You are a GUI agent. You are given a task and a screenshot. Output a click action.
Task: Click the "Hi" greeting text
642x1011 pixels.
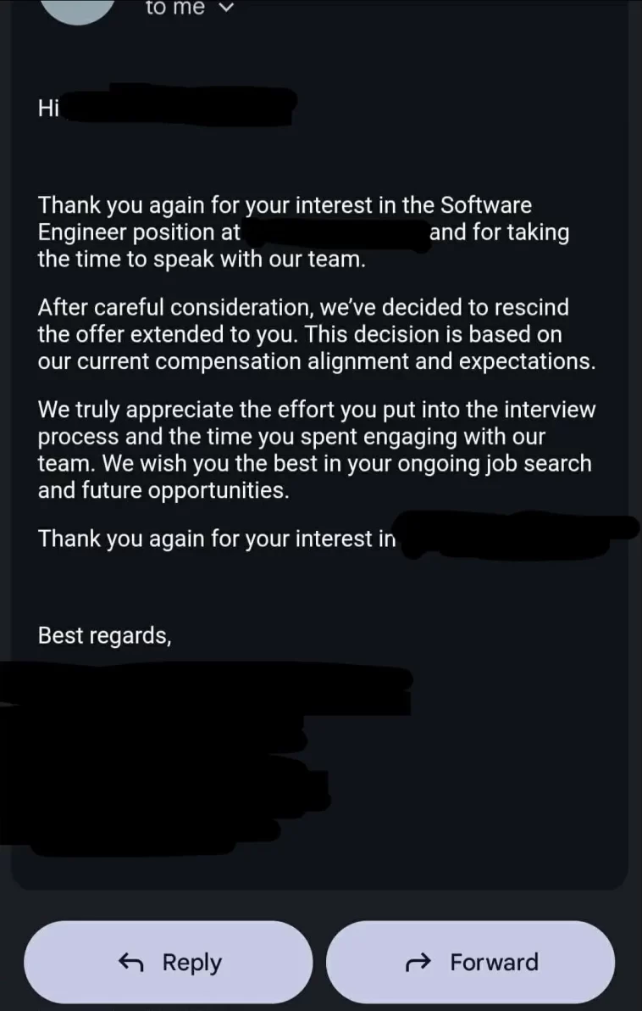pyautogui.click(x=48, y=109)
